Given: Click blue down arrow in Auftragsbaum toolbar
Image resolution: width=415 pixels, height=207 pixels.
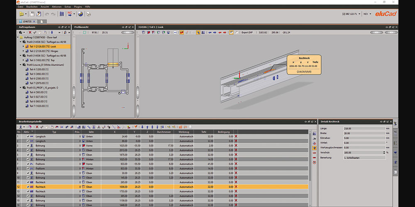Looking at the screenshot, I should pos(51,32).
